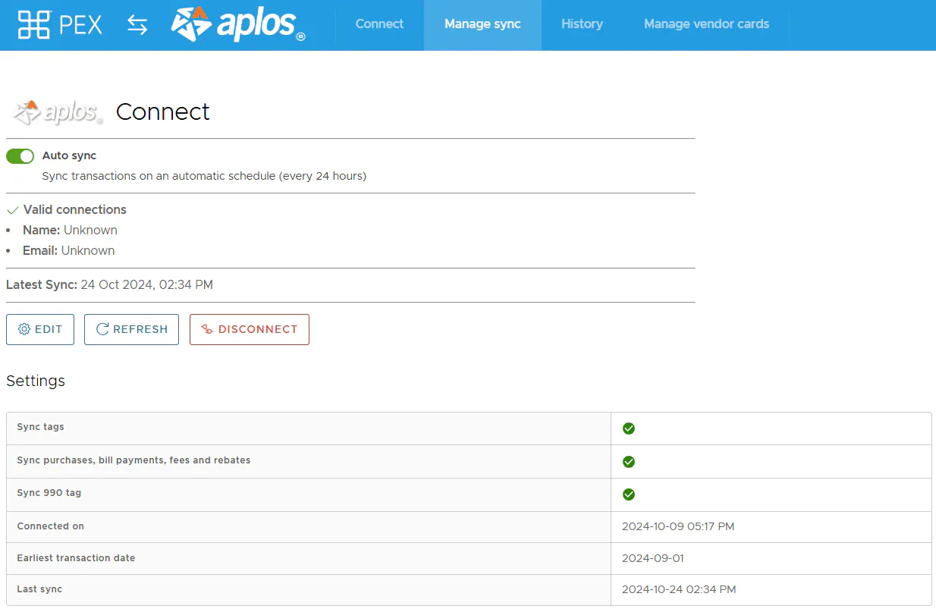
Task: Click the green check next to Valid connections
Action: click(x=12, y=210)
